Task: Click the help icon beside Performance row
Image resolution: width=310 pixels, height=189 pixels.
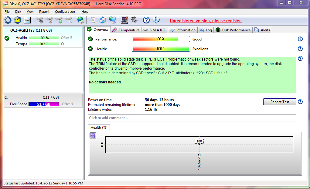Action: click(300, 39)
